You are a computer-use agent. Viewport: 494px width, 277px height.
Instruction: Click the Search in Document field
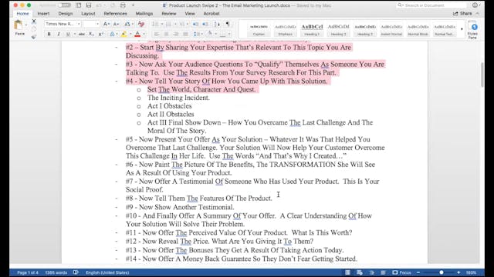click(x=432, y=5)
